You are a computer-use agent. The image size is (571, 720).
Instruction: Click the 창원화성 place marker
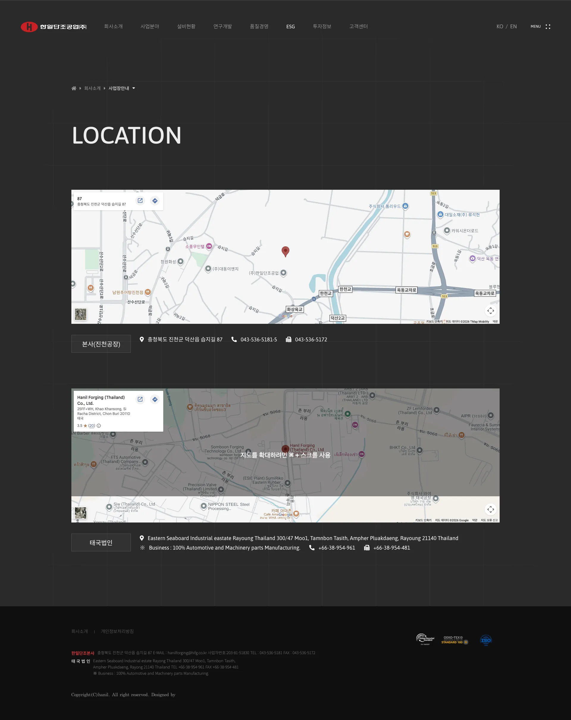coord(180,262)
